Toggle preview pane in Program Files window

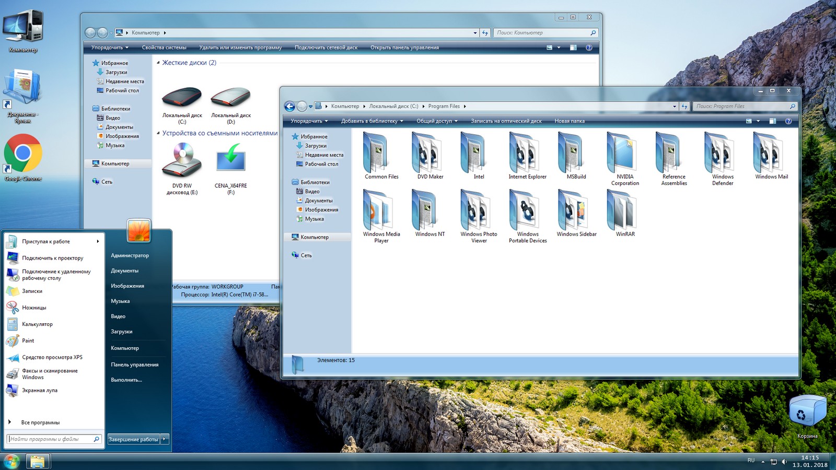[772, 121]
